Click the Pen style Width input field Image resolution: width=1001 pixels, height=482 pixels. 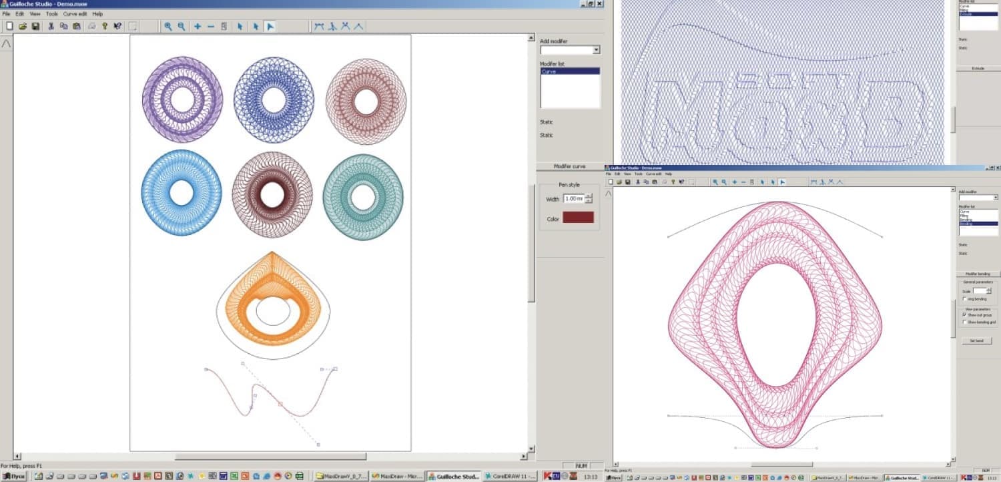(x=574, y=198)
